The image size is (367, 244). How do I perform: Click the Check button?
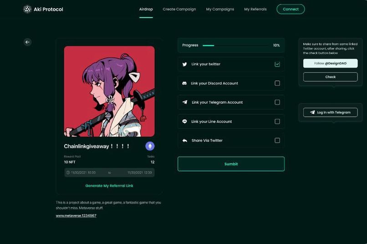tap(330, 77)
